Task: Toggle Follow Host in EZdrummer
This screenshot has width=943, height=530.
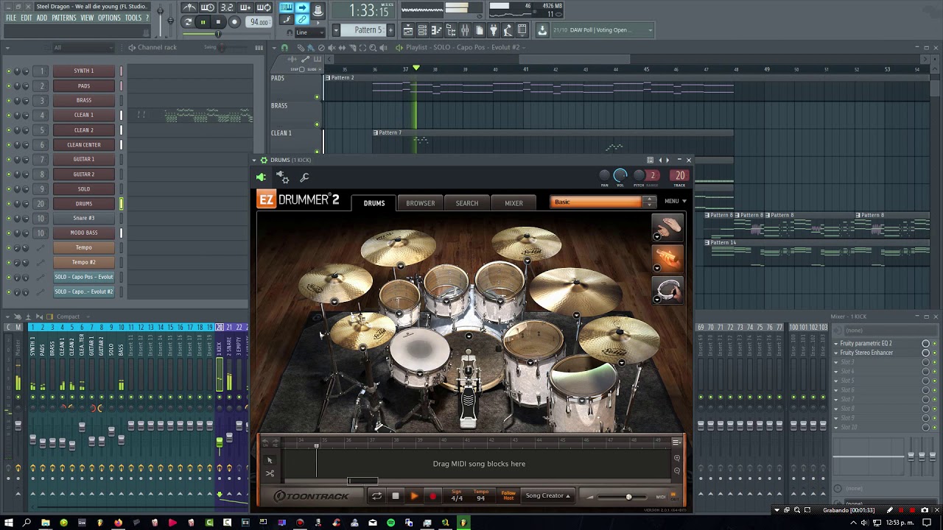Action: [508, 496]
